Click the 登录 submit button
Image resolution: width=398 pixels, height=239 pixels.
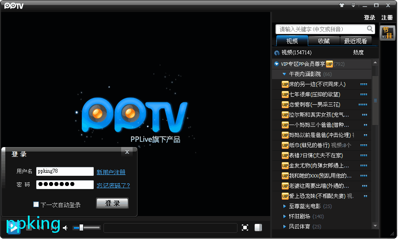[x=112, y=203]
